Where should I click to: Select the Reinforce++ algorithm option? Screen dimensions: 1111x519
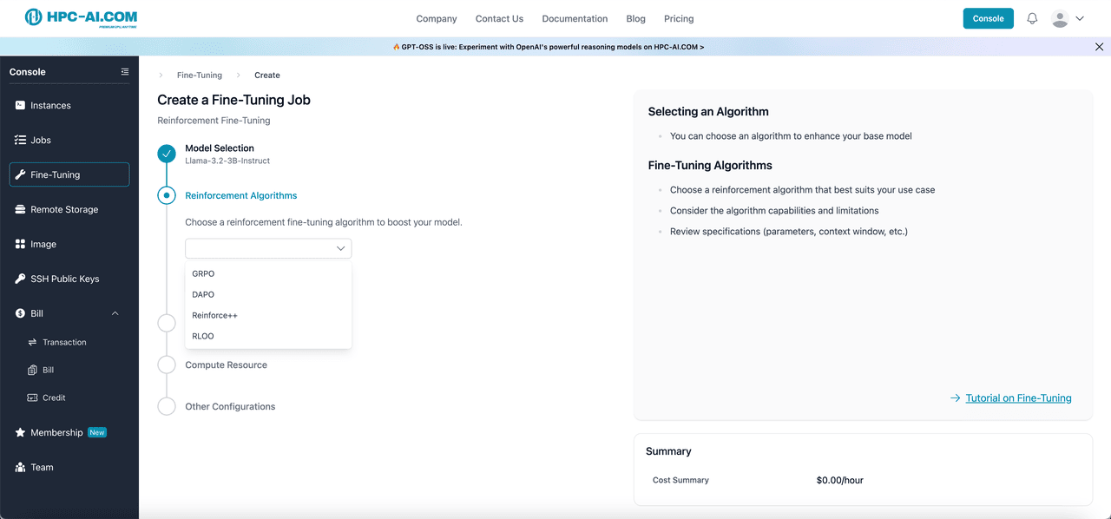point(214,316)
